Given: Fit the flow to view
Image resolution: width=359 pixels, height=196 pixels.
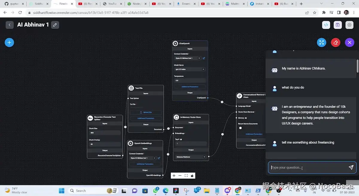Looking at the screenshot, I should [x=186, y=175].
